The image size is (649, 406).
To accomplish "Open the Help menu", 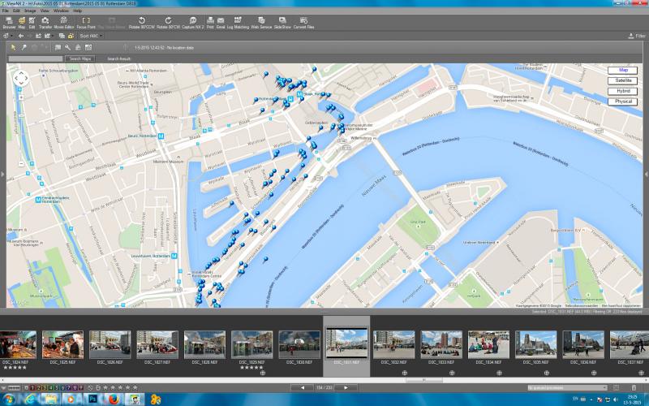I will 77,11.
